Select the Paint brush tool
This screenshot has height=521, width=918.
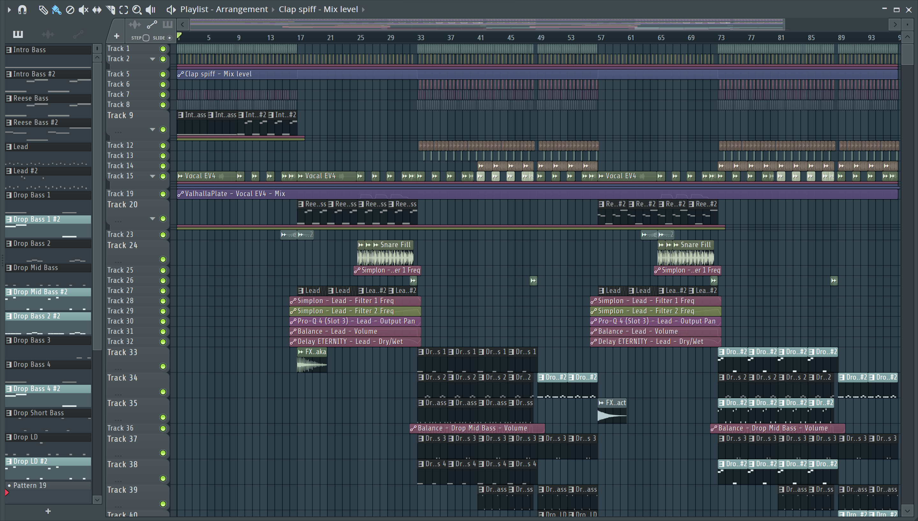(56, 10)
